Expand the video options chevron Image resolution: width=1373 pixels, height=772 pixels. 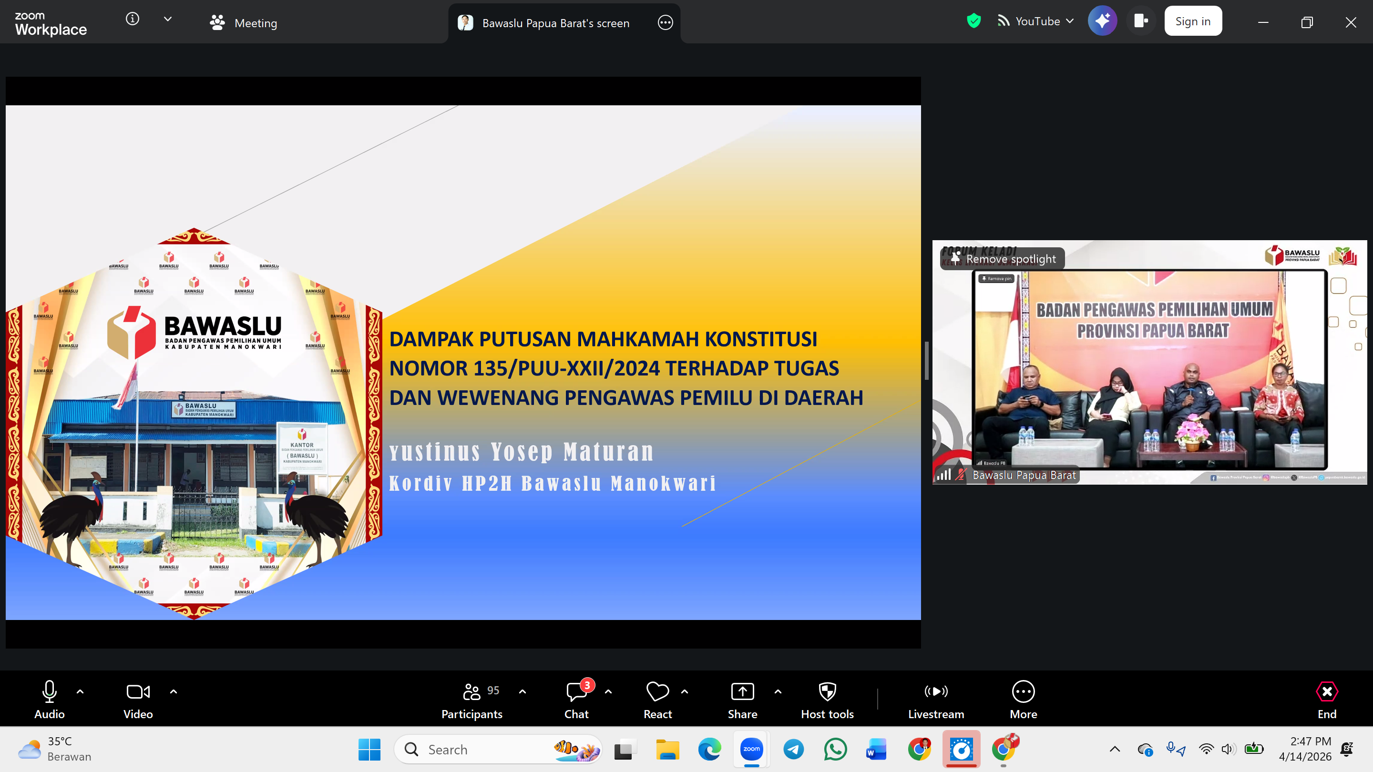pos(173,691)
